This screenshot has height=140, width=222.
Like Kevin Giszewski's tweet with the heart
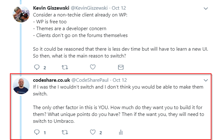[93, 67]
